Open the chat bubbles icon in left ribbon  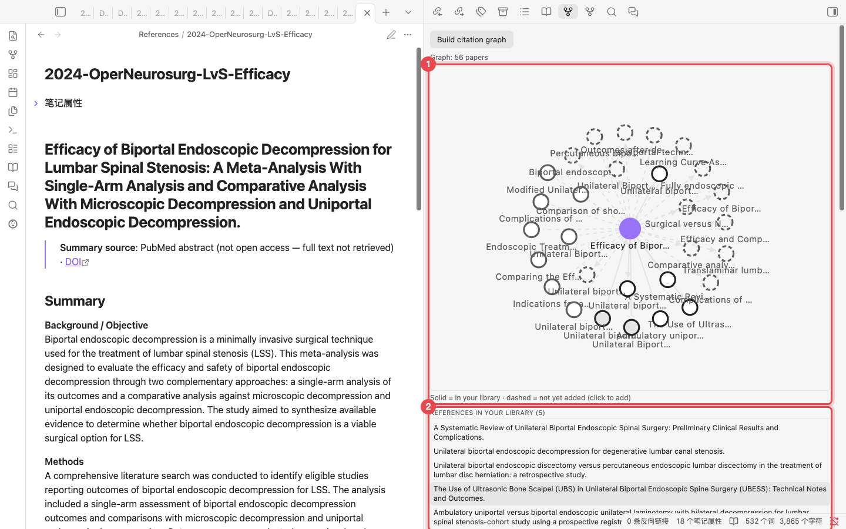[x=13, y=186]
